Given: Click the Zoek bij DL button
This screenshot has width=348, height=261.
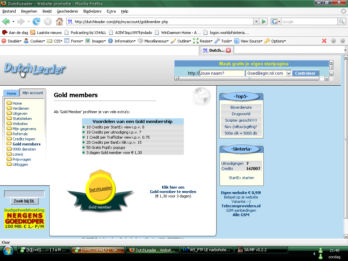Looking at the screenshot, I should [x=24, y=201].
